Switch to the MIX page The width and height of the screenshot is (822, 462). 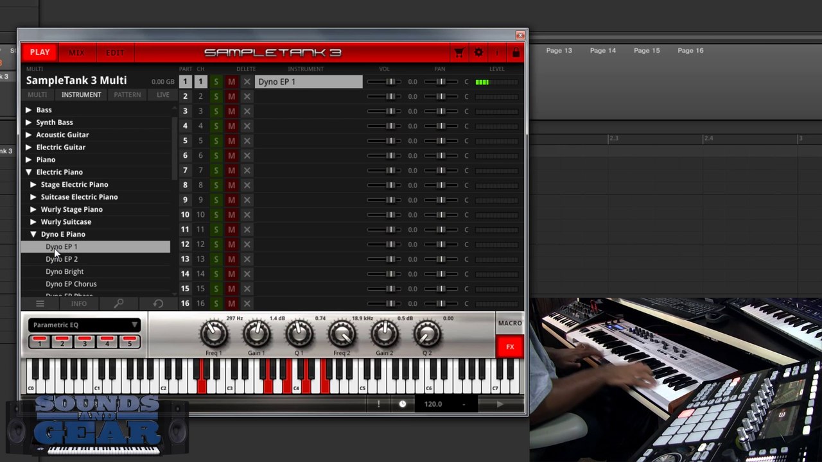point(76,53)
